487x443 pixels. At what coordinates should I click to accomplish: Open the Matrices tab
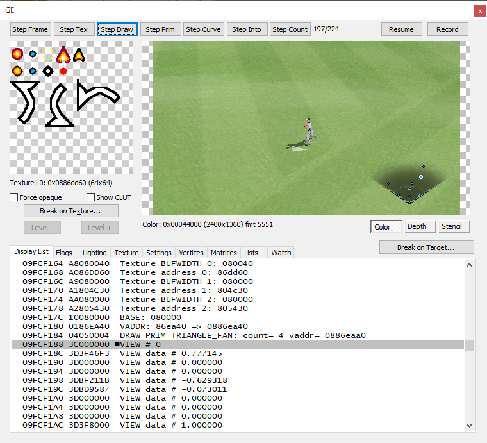(224, 253)
